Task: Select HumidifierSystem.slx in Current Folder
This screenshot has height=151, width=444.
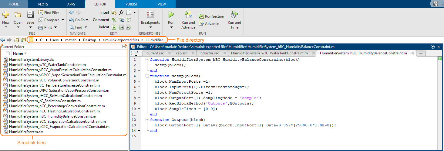Action: point(26,132)
